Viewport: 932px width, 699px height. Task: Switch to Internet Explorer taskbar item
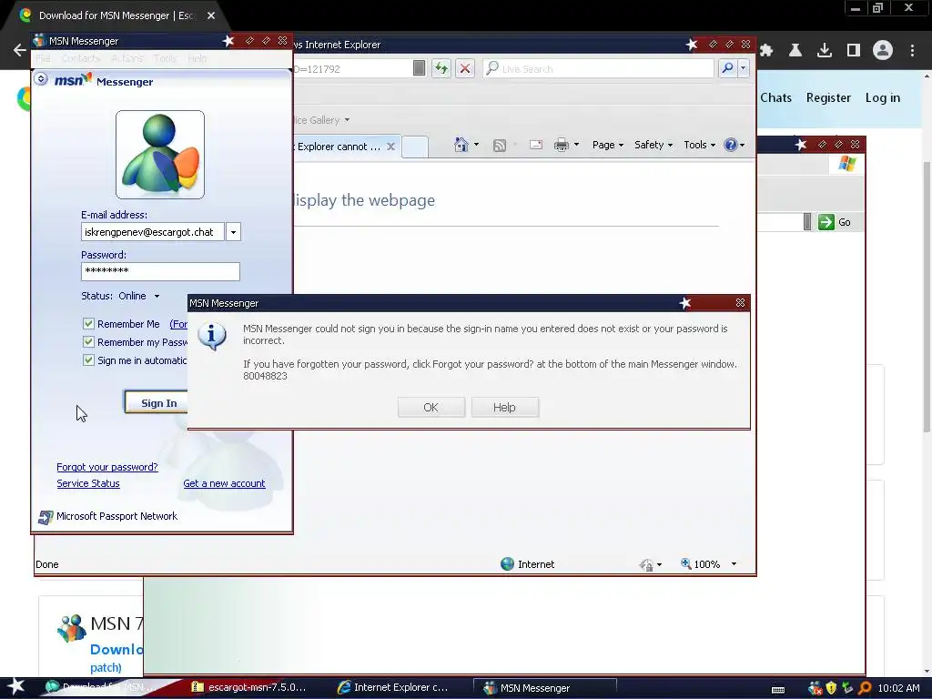395,687
